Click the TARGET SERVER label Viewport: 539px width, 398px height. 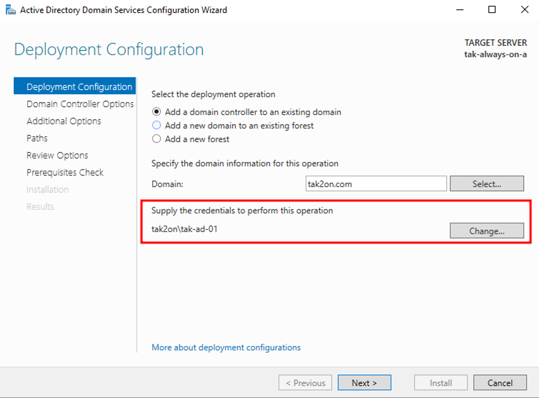pos(496,43)
